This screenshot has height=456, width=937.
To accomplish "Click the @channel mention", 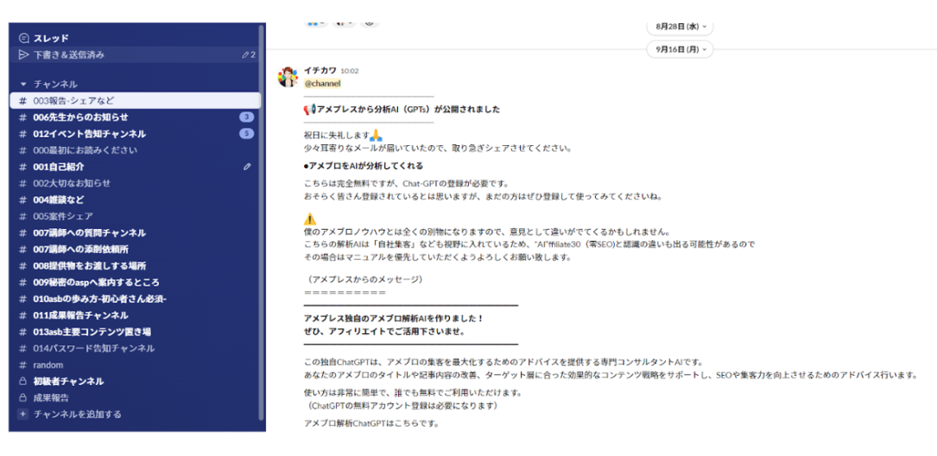I will (323, 84).
